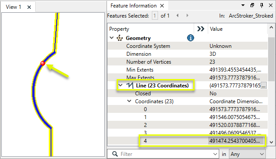276x159 pixels.
Task: Switch to the View 1 tab
Action: coord(13,7)
